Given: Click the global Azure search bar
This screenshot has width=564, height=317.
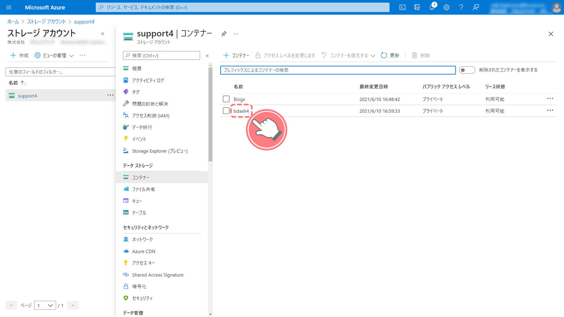Looking at the screenshot, I should click(243, 7).
